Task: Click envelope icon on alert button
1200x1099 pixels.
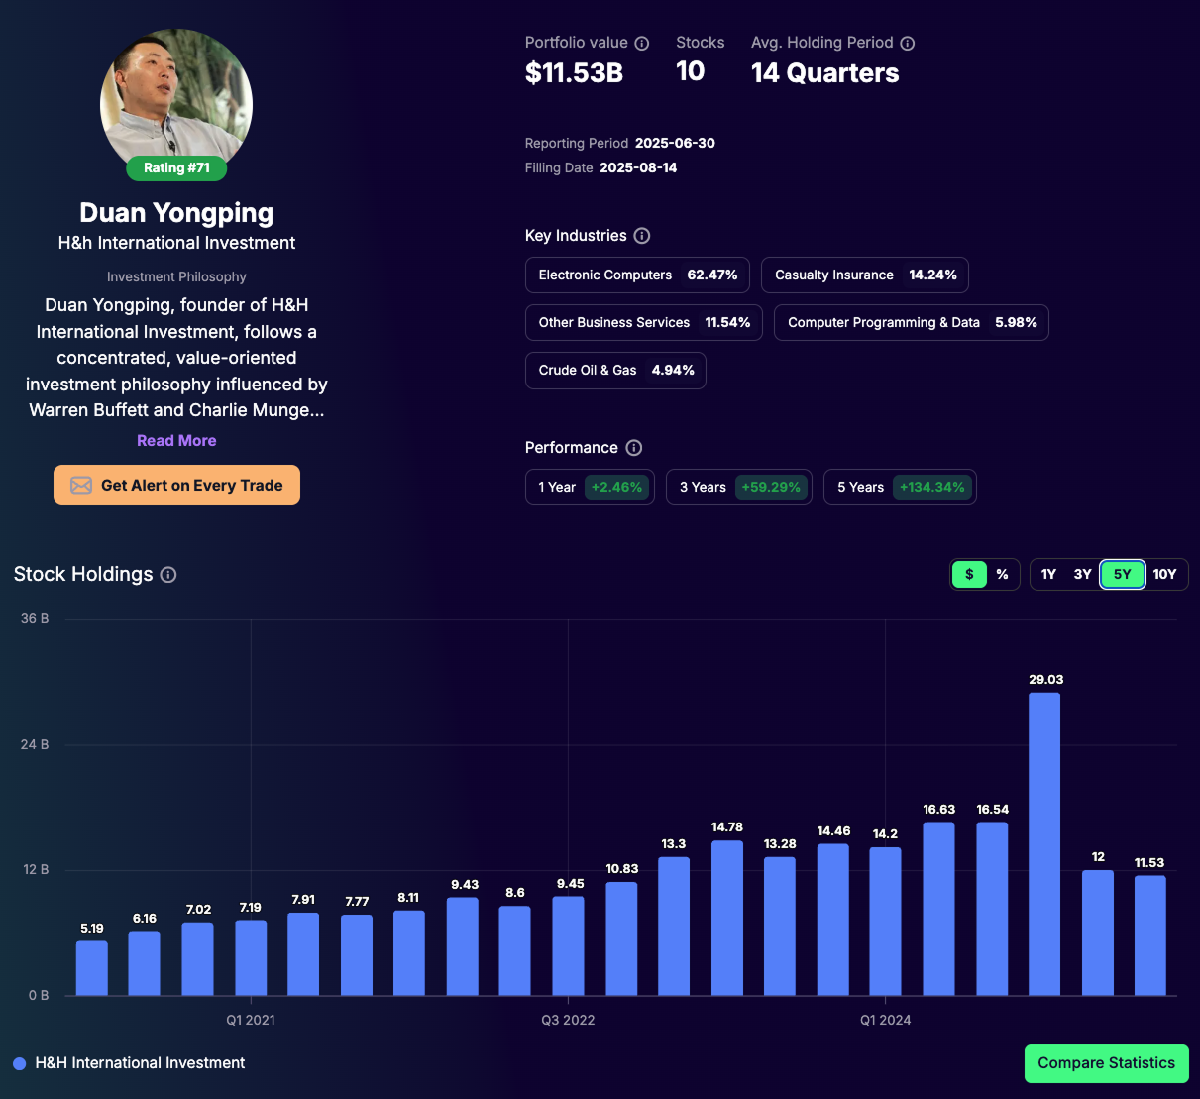Action: (x=81, y=486)
